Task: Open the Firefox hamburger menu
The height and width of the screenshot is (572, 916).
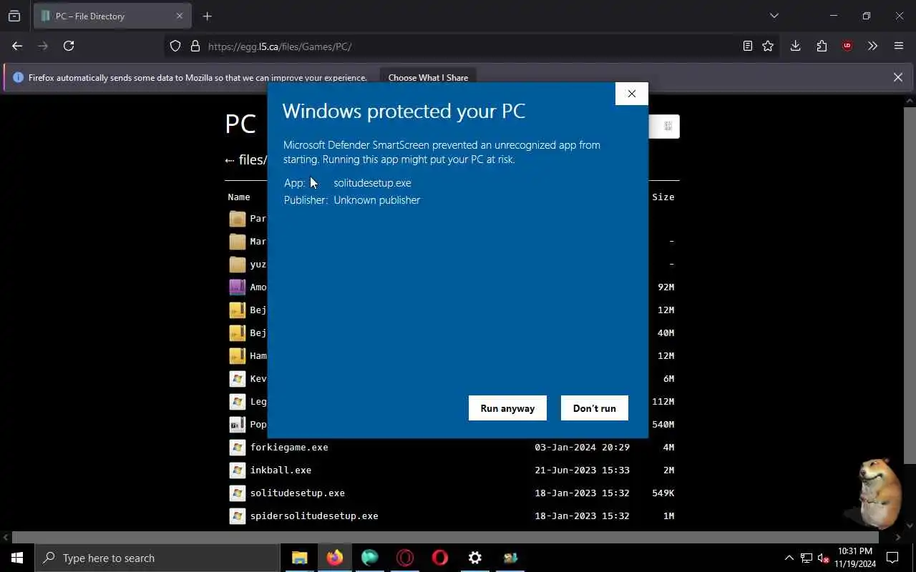Action: coord(899,46)
